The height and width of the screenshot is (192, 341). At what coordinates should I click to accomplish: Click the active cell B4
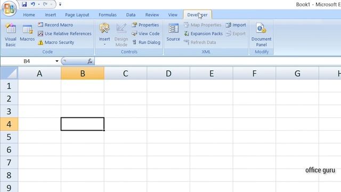coord(83,124)
